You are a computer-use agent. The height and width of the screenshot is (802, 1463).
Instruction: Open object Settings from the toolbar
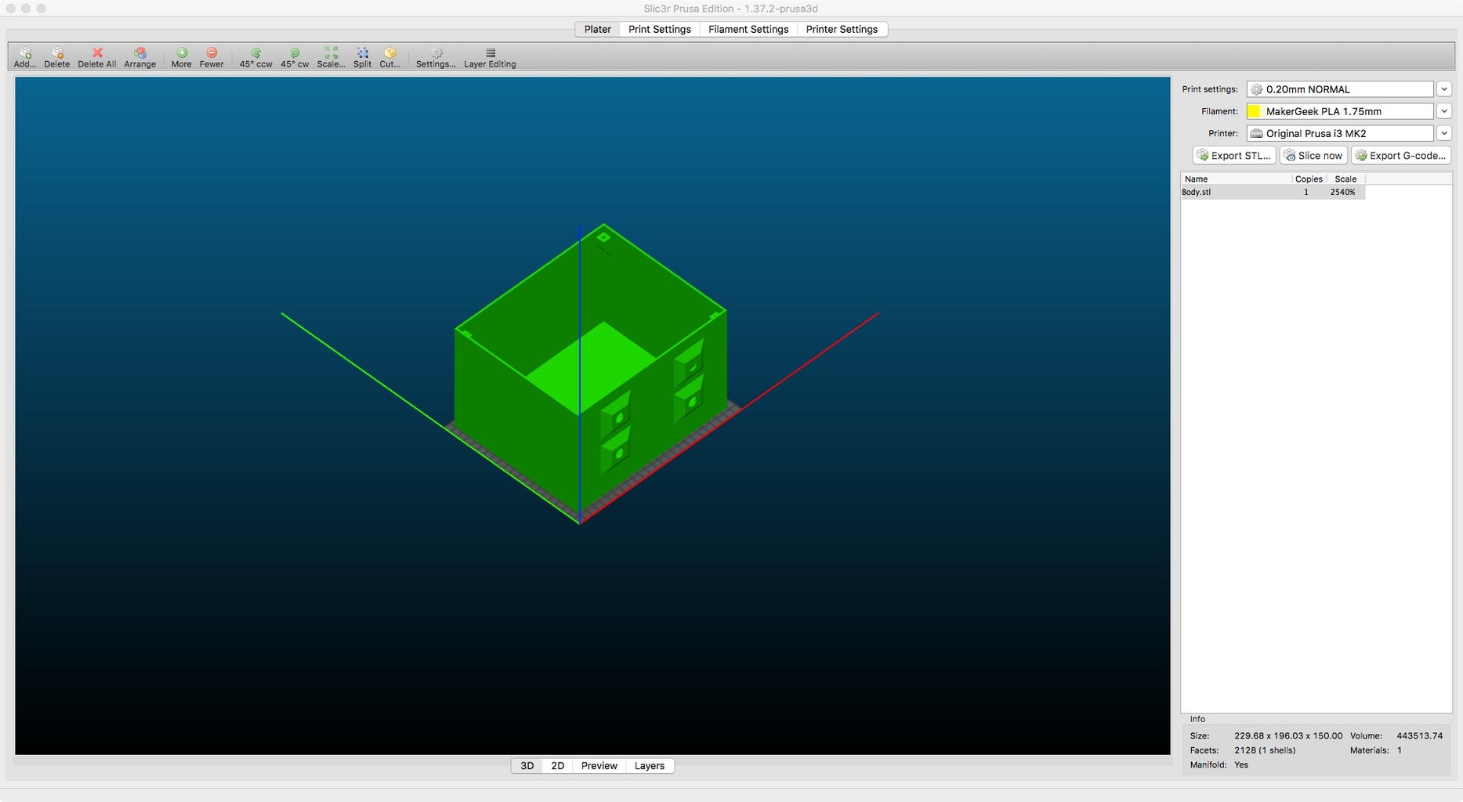click(x=436, y=57)
